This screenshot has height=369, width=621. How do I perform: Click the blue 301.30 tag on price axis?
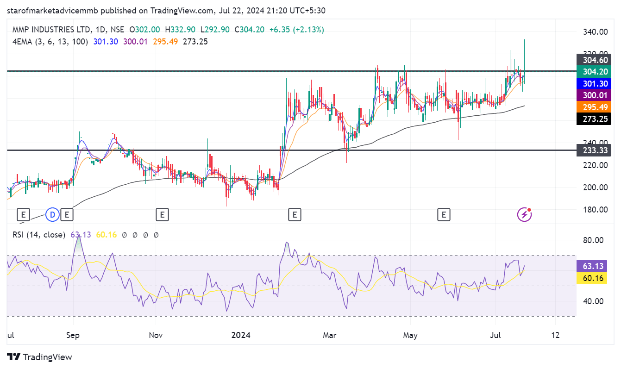click(x=594, y=83)
